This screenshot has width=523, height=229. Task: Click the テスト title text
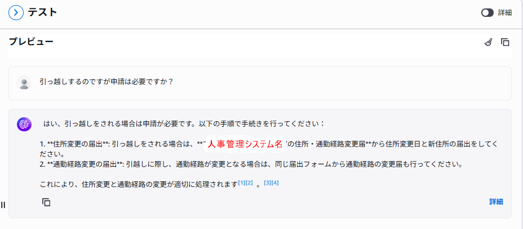click(x=43, y=12)
